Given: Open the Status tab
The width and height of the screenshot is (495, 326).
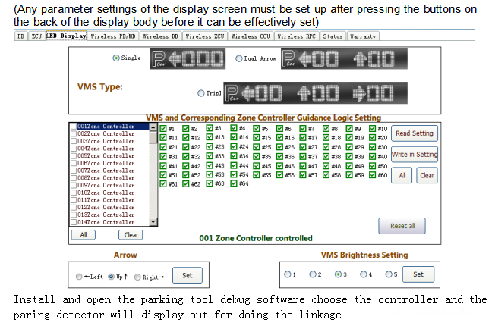Looking at the screenshot, I should 332,36.
